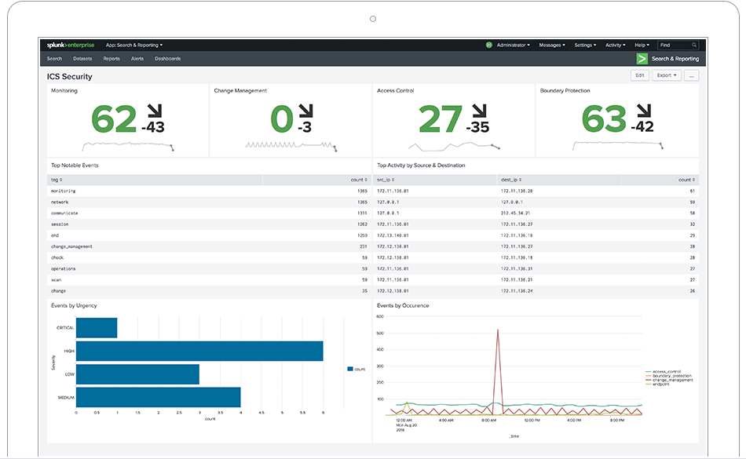Select the operations tag row
This screenshot has width=746, height=459.
click(209, 269)
